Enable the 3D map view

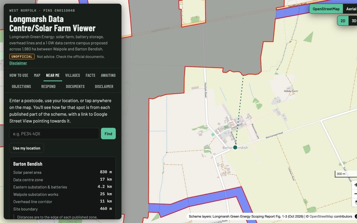(353, 21)
